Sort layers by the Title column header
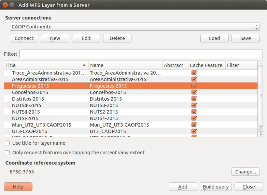 pos(46,65)
